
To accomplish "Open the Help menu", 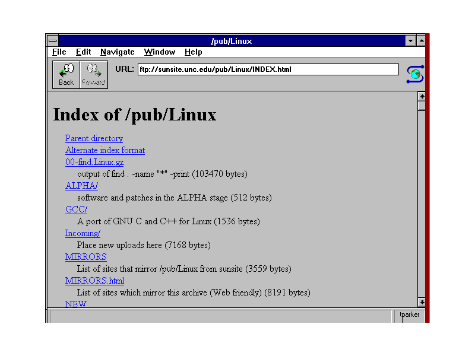I will click(193, 52).
